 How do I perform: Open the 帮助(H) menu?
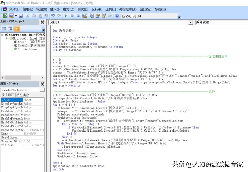160,9
